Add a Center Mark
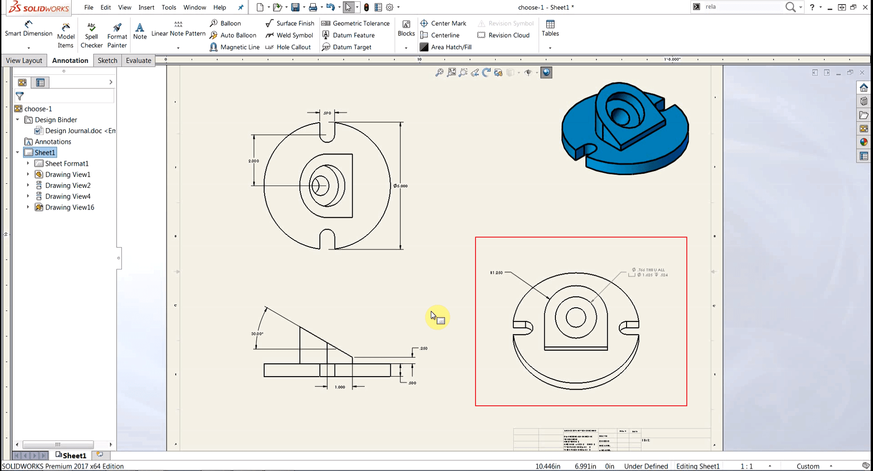The image size is (873, 471). pos(443,23)
